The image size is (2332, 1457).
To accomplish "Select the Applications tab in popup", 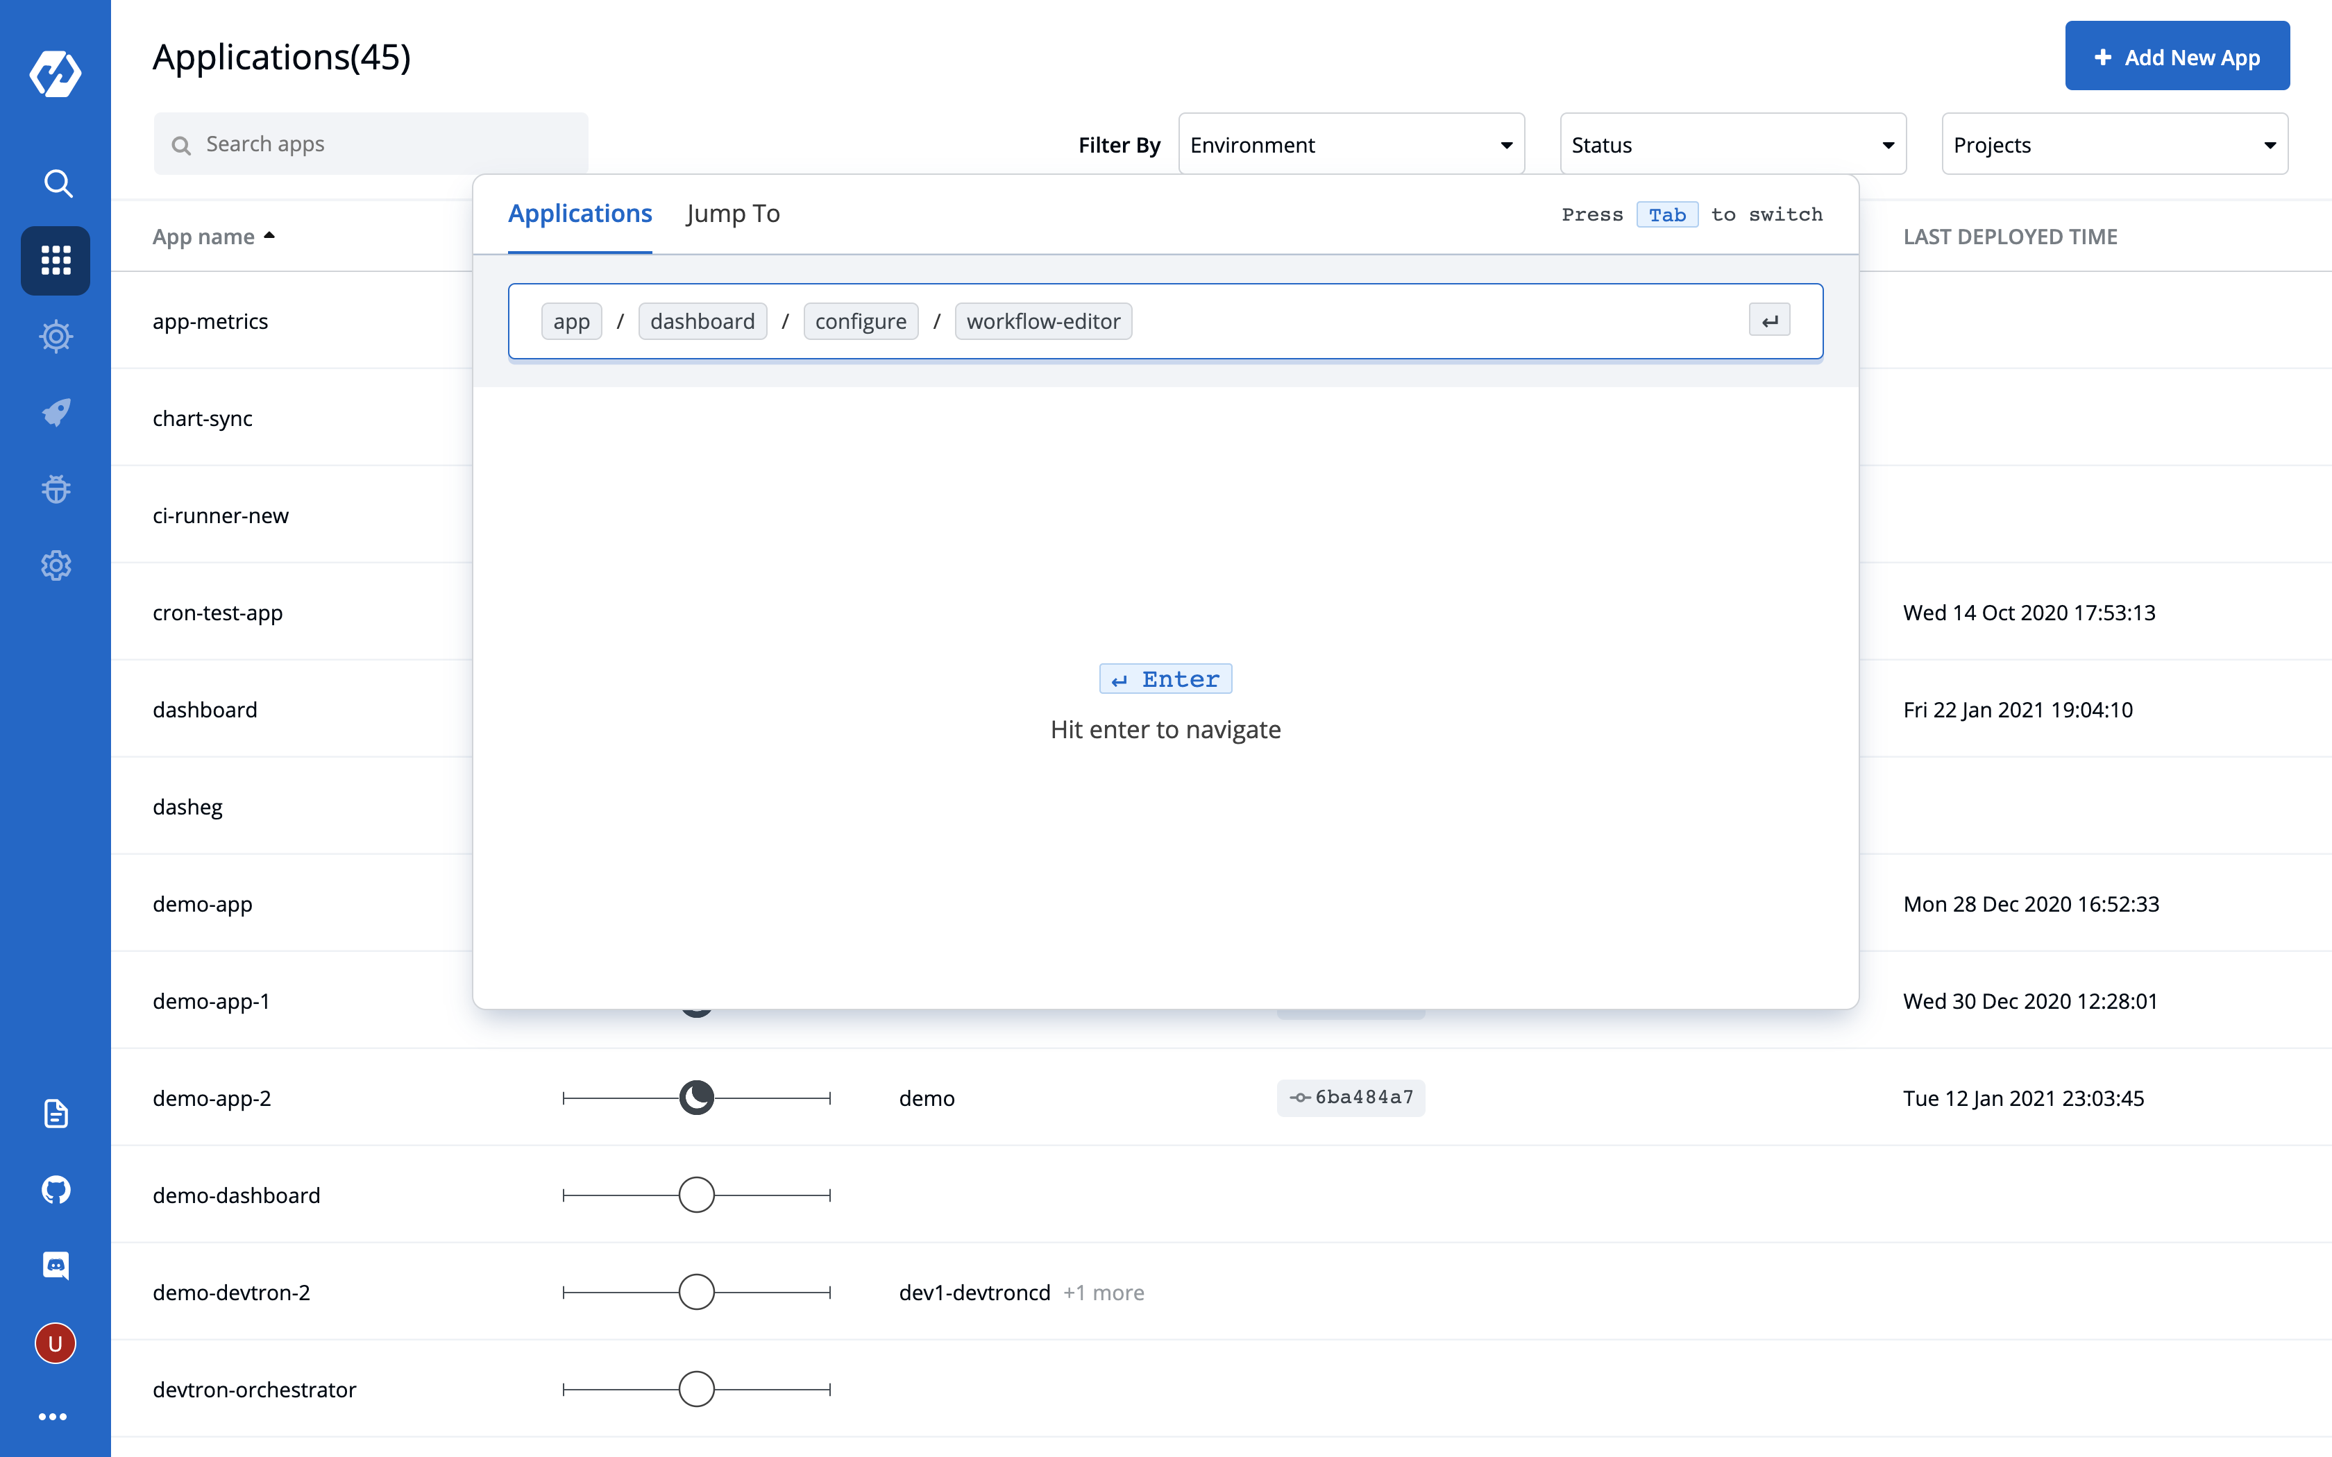I will click(x=579, y=214).
